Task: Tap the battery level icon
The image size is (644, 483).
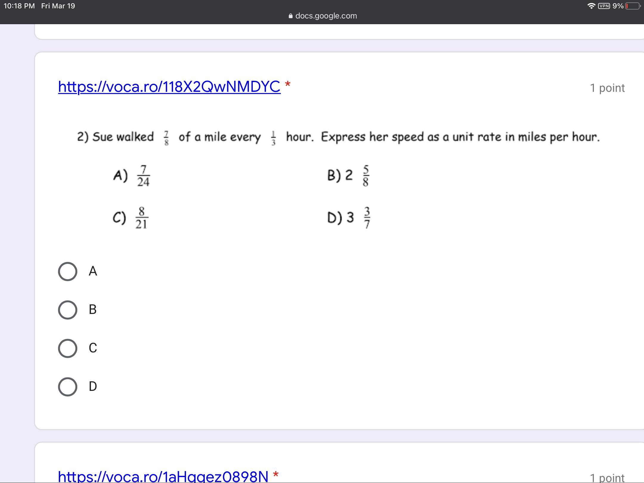Action: coord(633,6)
